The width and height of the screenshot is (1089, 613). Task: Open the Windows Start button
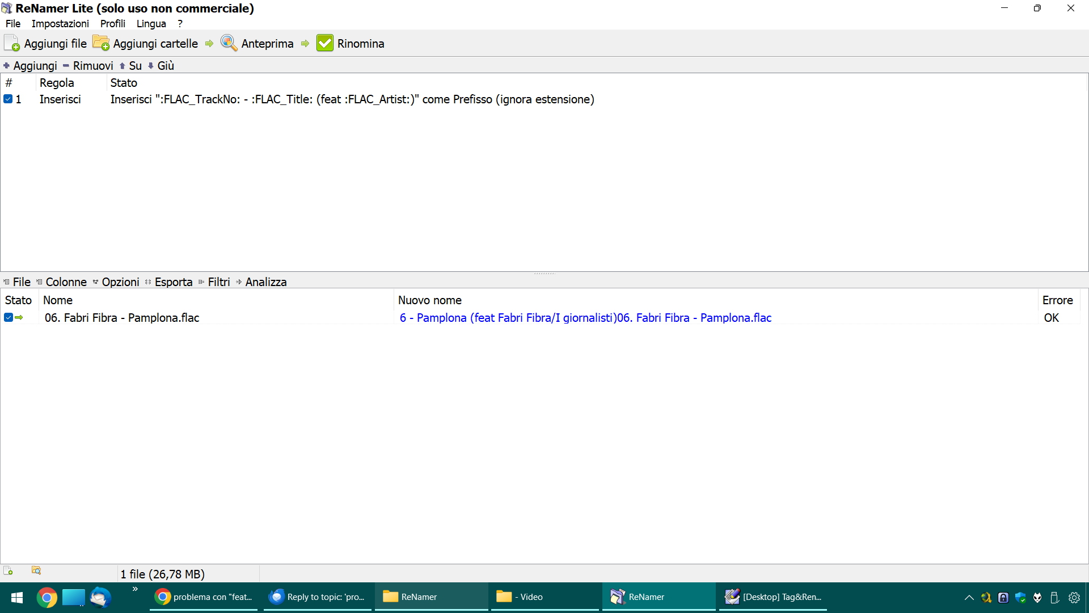tap(17, 597)
